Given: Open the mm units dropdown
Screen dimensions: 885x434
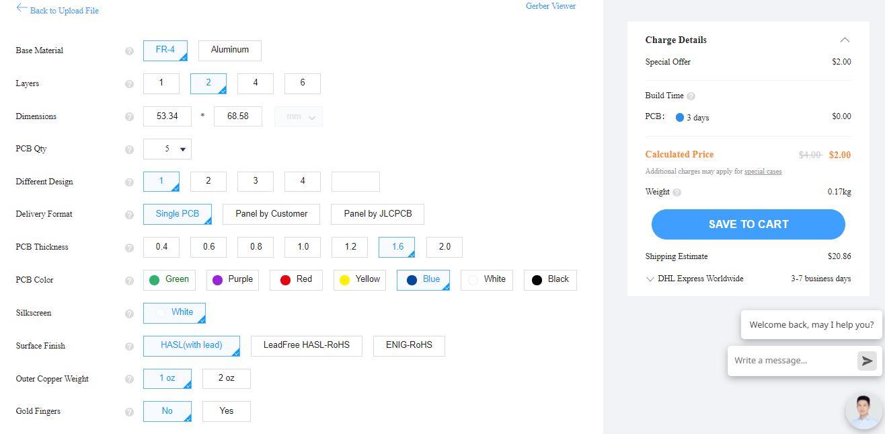Looking at the screenshot, I should (x=298, y=116).
